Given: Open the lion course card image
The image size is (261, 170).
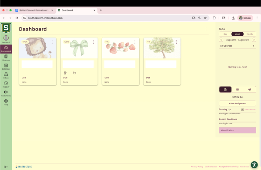Looking at the screenshot, I should click(37, 48).
